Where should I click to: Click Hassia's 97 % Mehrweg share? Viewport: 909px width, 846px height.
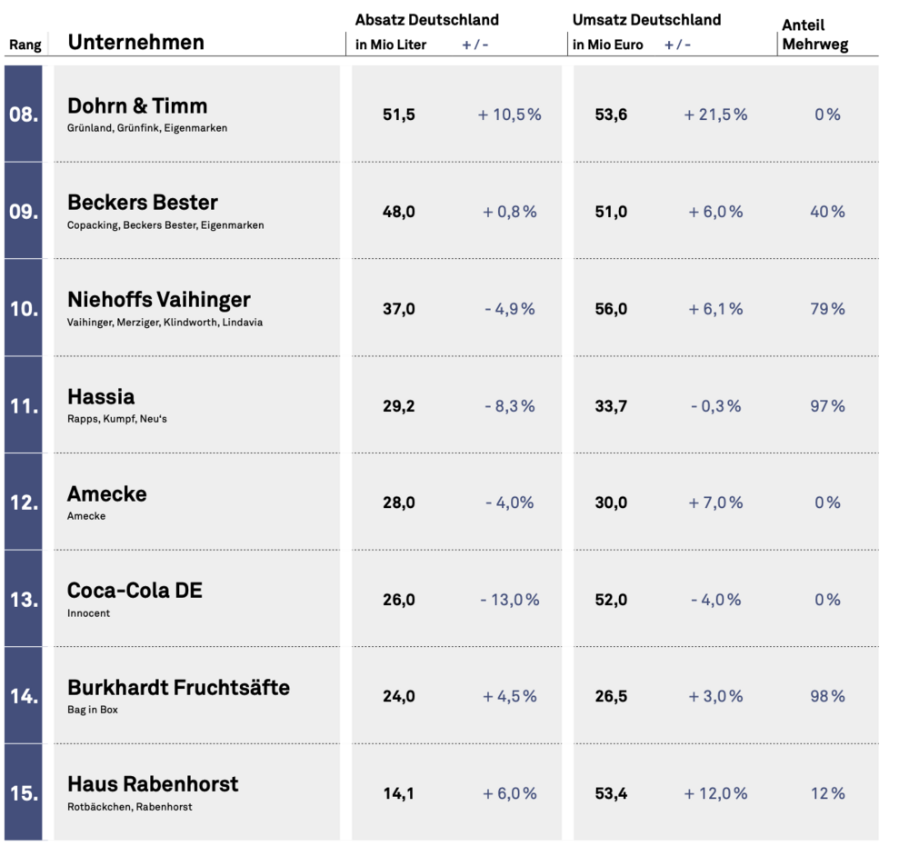(x=827, y=406)
